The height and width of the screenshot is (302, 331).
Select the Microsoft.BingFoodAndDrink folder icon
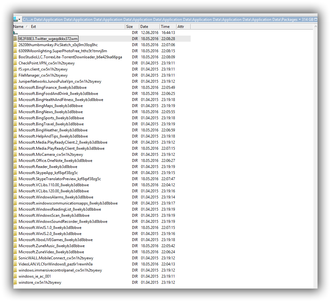[15, 94]
